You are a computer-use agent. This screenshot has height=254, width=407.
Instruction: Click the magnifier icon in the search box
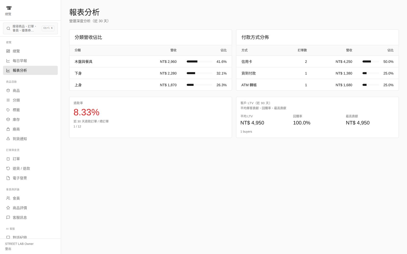pos(8,28)
